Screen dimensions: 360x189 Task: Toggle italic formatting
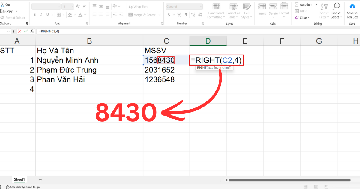41,14
